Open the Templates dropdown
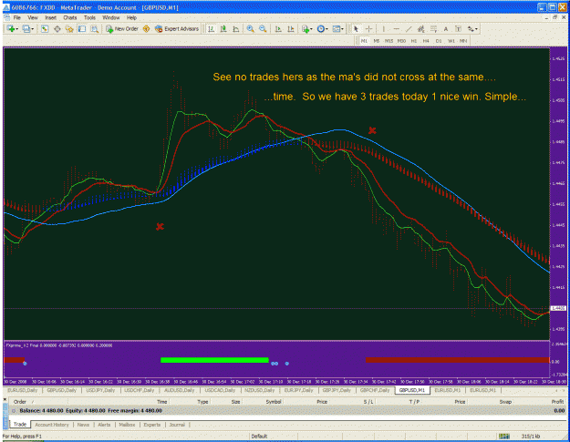This screenshot has height=442, width=570. (338, 29)
